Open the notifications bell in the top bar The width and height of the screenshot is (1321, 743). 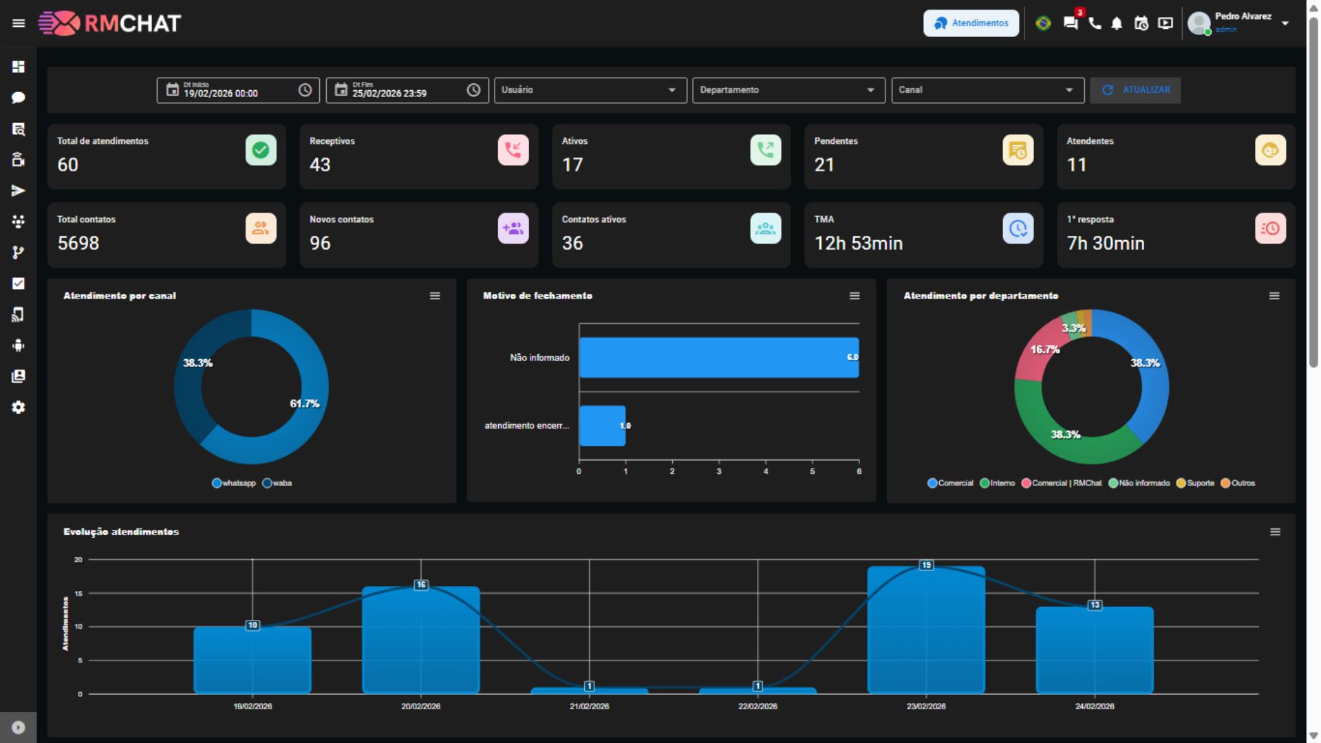point(1117,23)
